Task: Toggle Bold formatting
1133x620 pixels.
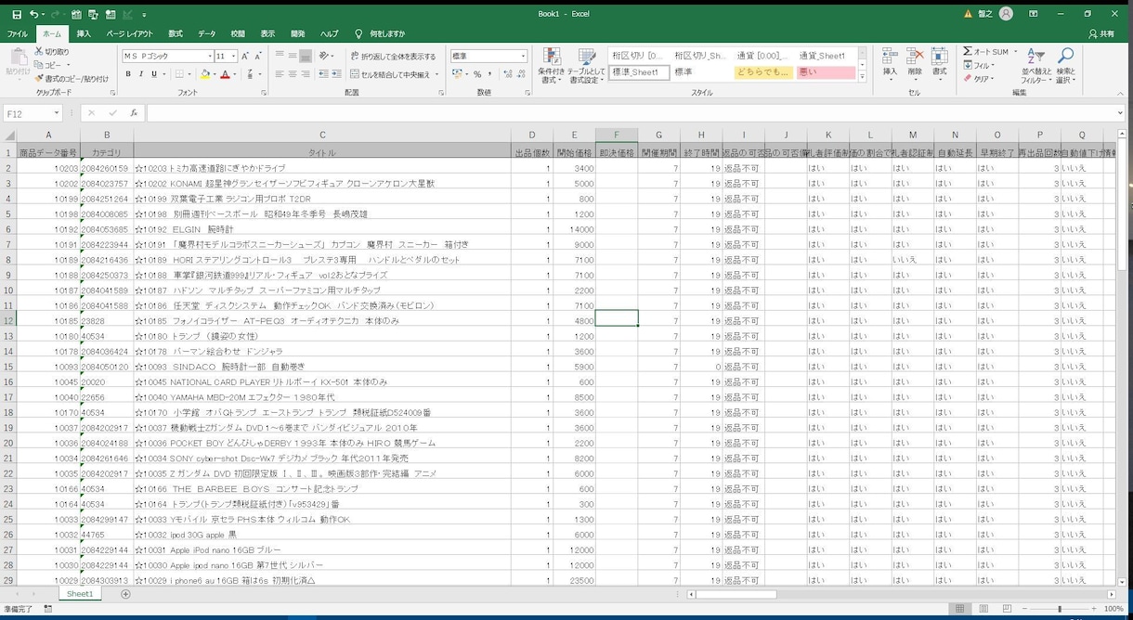Action: point(128,74)
